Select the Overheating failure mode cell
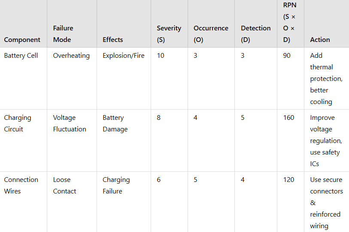 click(x=71, y=56)
